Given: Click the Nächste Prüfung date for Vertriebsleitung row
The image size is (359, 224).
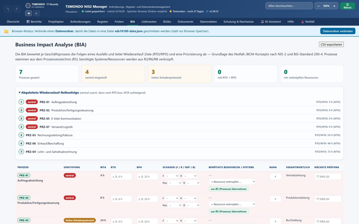Looking at the screenshot, I should coord(328,177).
